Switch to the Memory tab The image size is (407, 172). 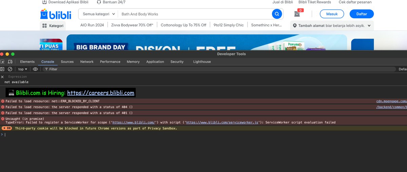(x=133, y=62)
